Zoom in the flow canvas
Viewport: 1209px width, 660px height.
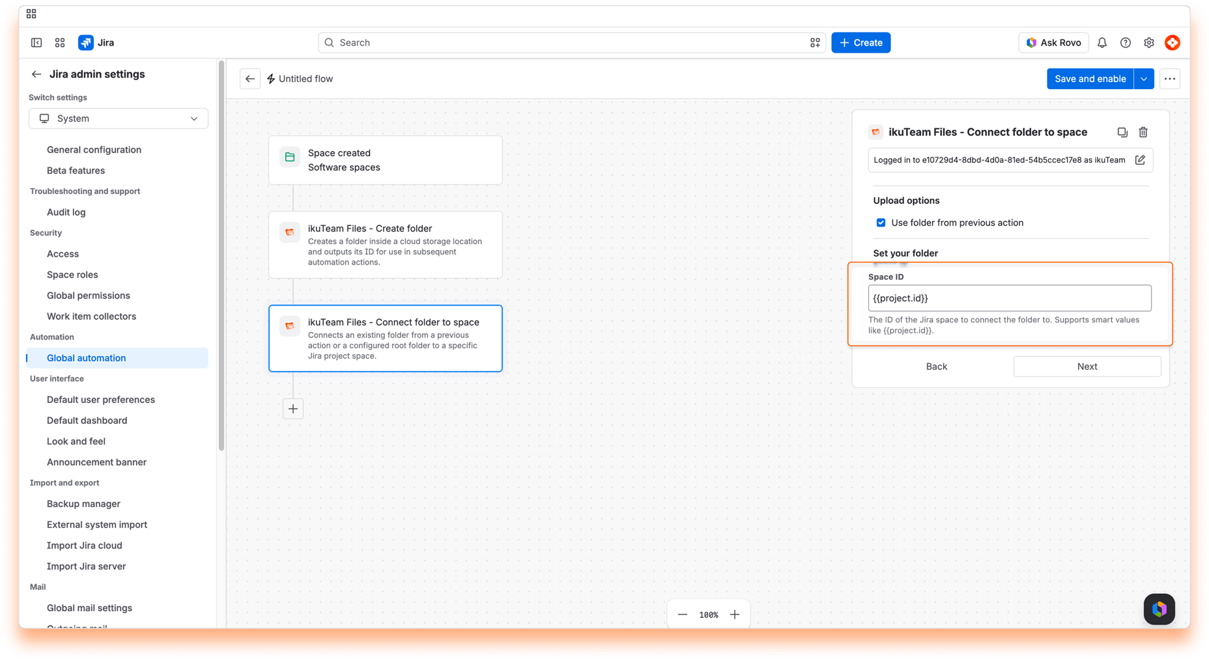(735, 614)
